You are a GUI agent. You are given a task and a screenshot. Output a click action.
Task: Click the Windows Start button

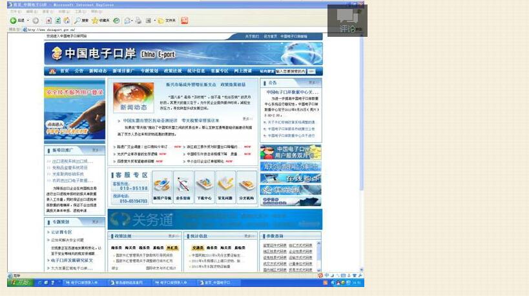coord(20,282)
